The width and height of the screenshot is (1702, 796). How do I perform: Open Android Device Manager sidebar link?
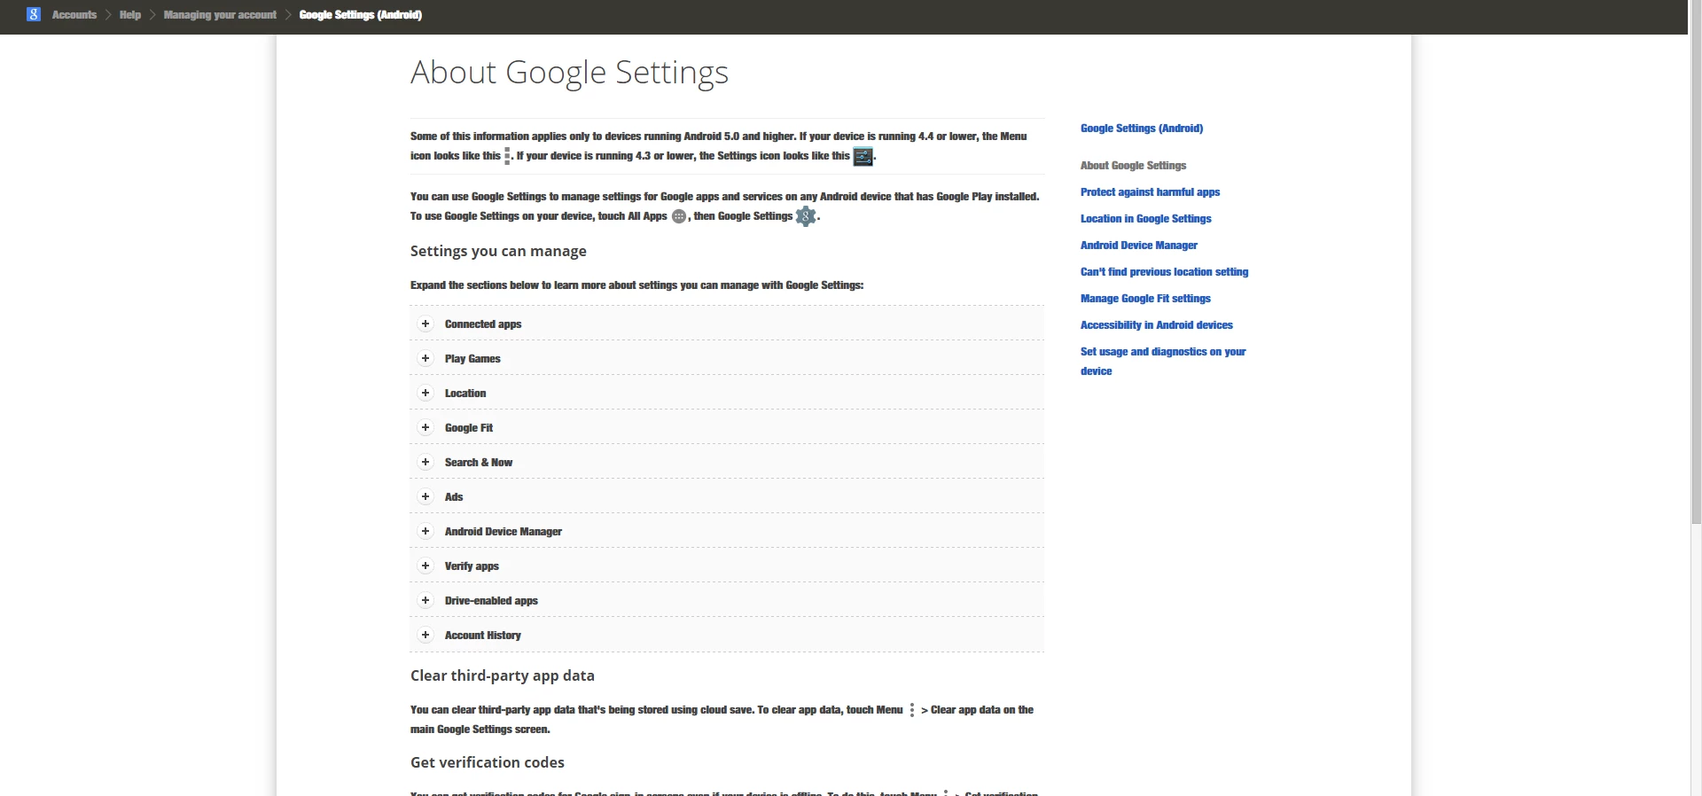tap(1139, 246)
